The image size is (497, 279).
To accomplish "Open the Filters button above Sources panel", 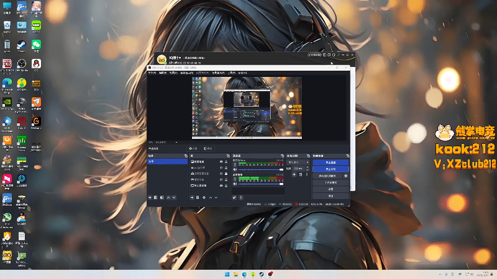I will [208, 149].
